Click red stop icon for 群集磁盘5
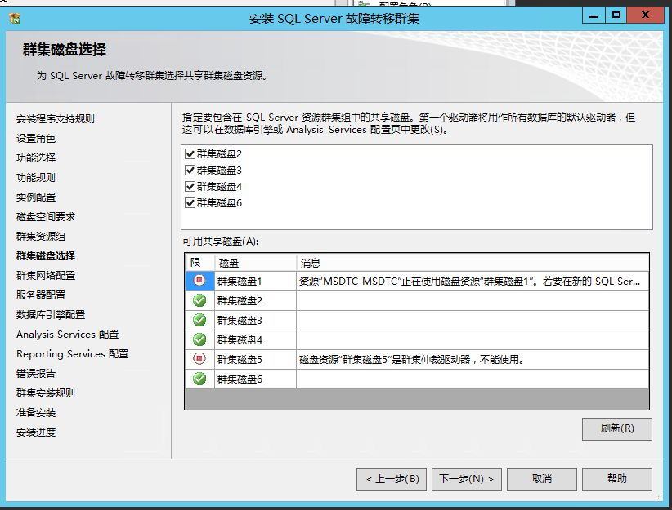 coord(199,359)
